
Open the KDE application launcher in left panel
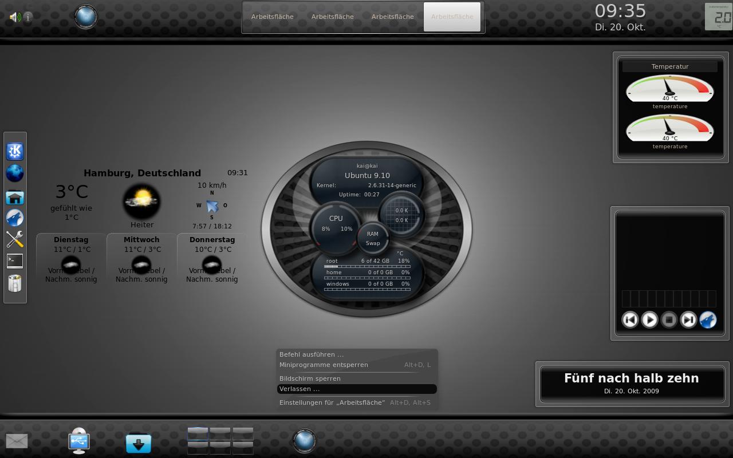pos(15,151)
